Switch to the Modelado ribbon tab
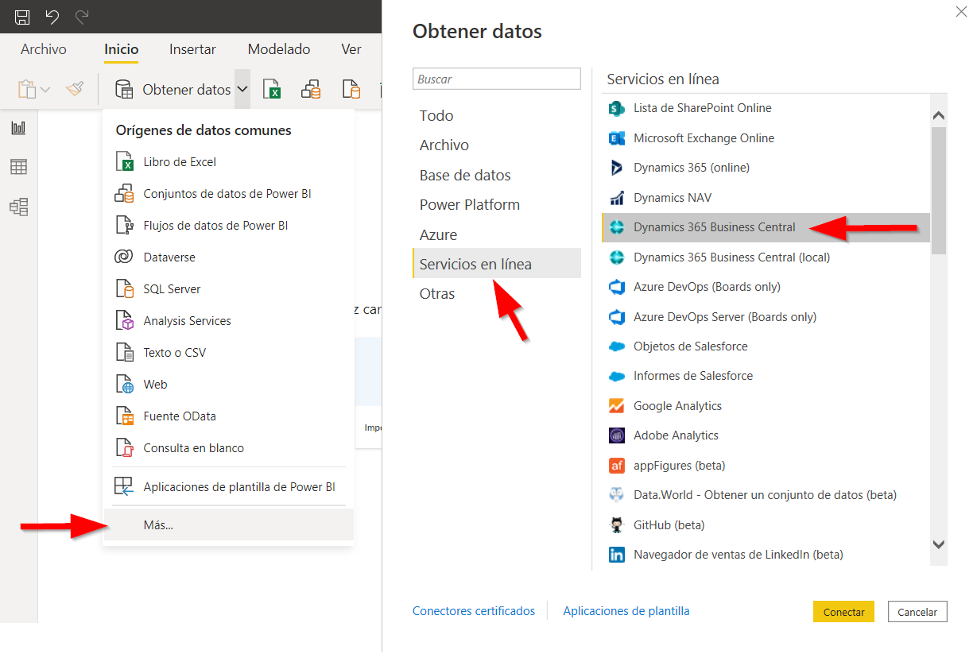 click(x=279, y=49)
